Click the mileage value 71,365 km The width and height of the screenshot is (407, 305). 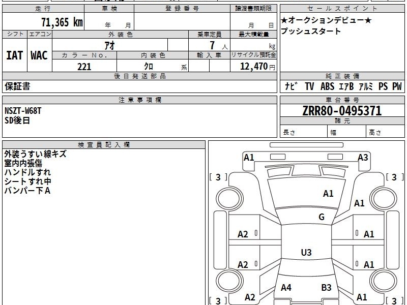click(x=62, y=22)
